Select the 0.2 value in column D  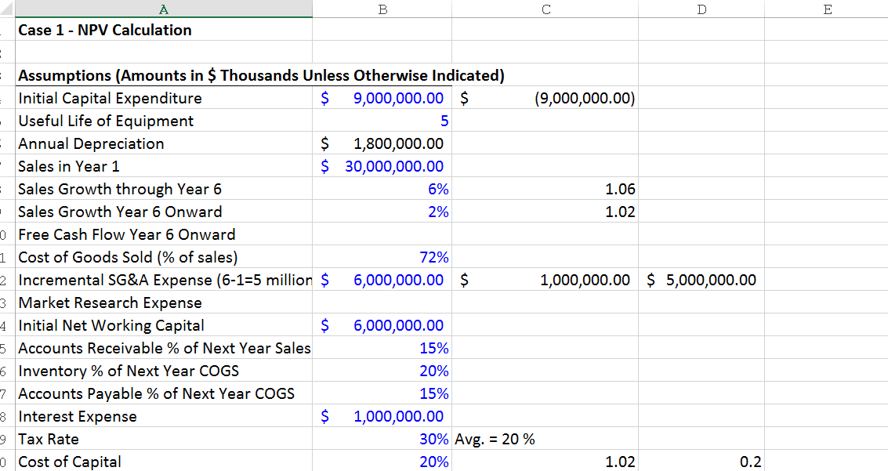[x=701, y=461]
